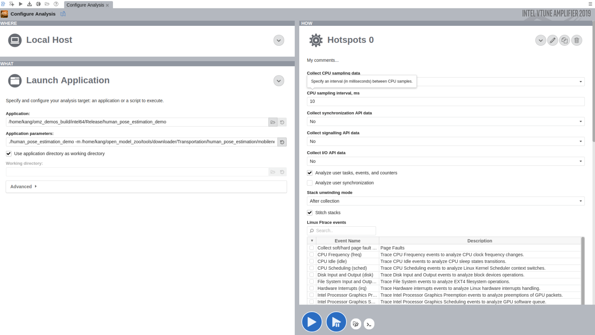The width and height of the screenshot is (595, 335).
Task: Click the Application path input field
Action: [137, 122]
